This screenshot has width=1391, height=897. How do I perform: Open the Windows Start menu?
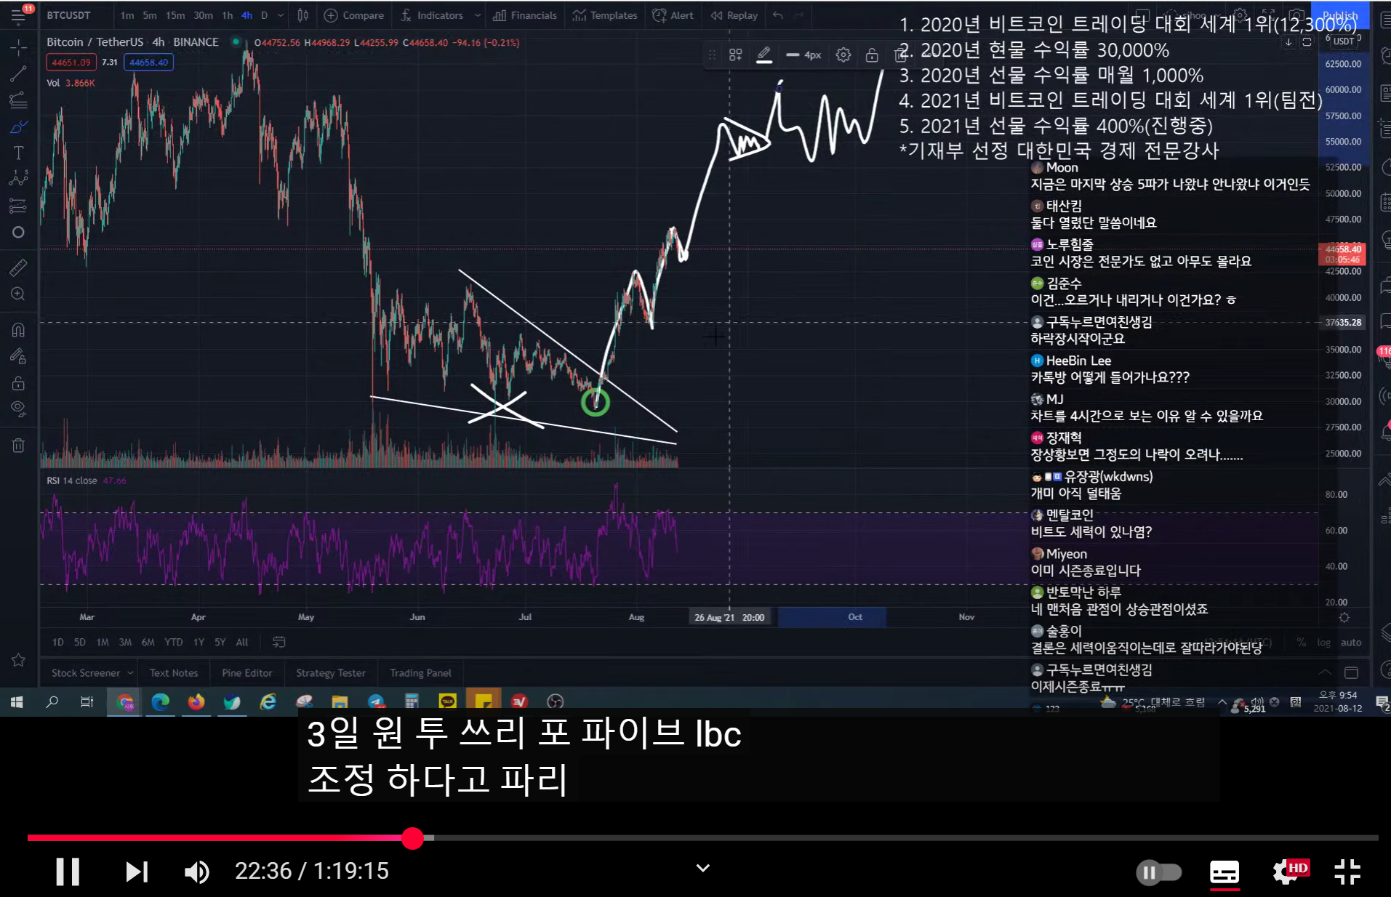click(17, 701)
